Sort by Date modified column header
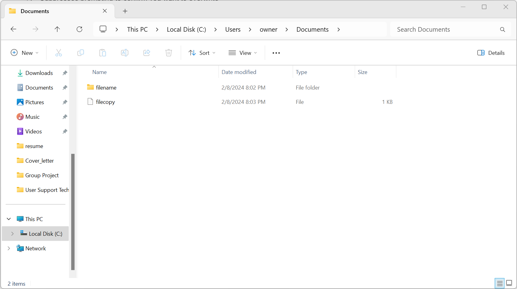517x289 pixels. [239, 72]
